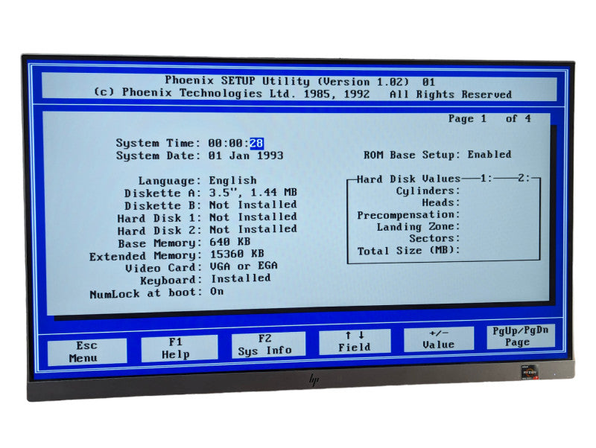The height and width of the screenshot is (448, 596).
Task: Select Diskette B Not Installed value
Action: 253,205
